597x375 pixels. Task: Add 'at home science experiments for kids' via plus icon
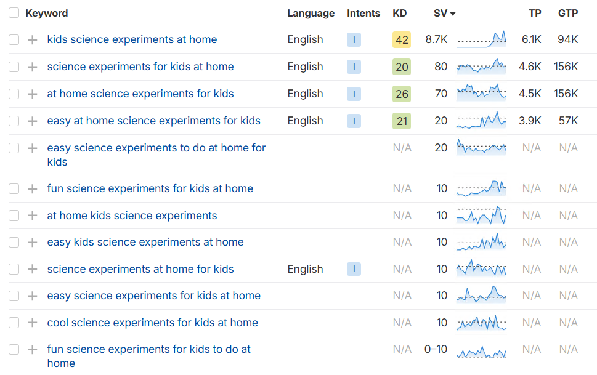(33, 94)
